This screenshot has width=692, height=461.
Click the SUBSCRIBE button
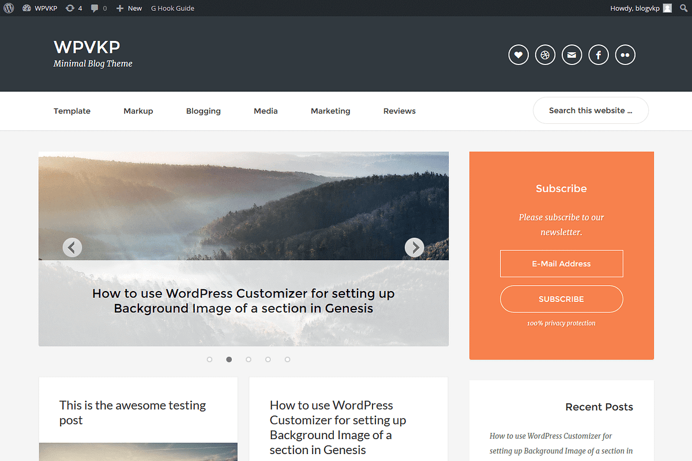tap(562, 299)
